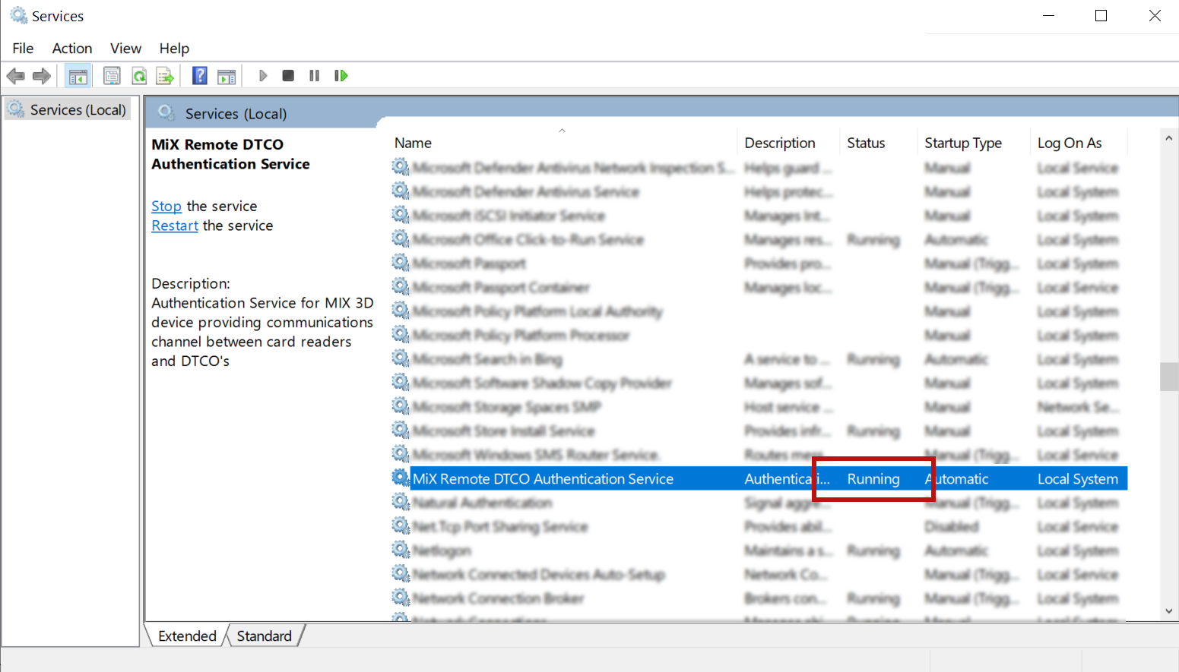Open the Help question mark icon
The height and width of the screenshot is (672, 1179).
click(x=200, y=76)
